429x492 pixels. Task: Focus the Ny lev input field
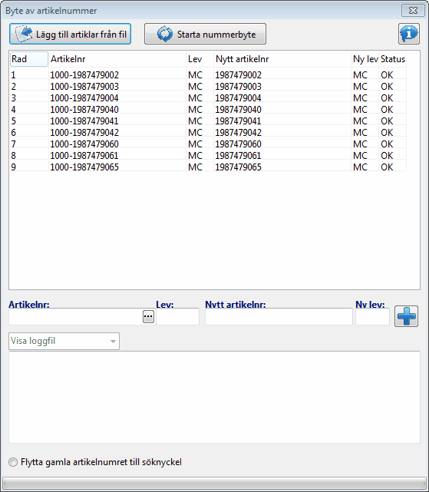coord(372,316)
